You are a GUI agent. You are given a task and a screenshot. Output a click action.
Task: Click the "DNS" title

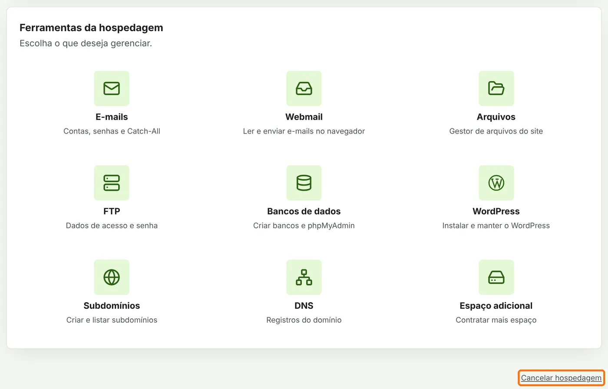[304, 306]
